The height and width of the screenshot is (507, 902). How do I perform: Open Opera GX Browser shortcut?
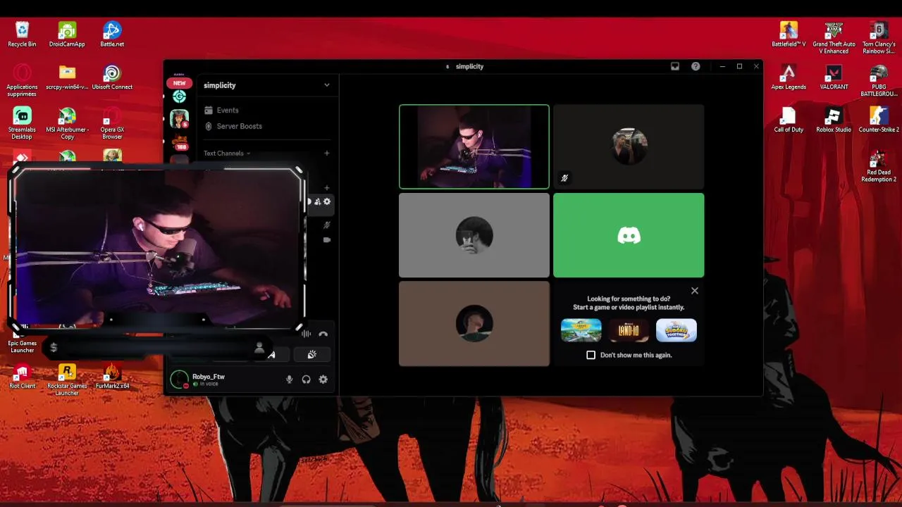[x=112, y=123]
